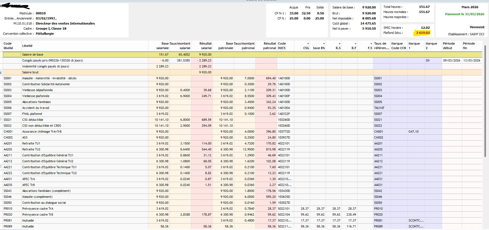Edit the Période début date 09/03/2026

[x=451, y=60]
